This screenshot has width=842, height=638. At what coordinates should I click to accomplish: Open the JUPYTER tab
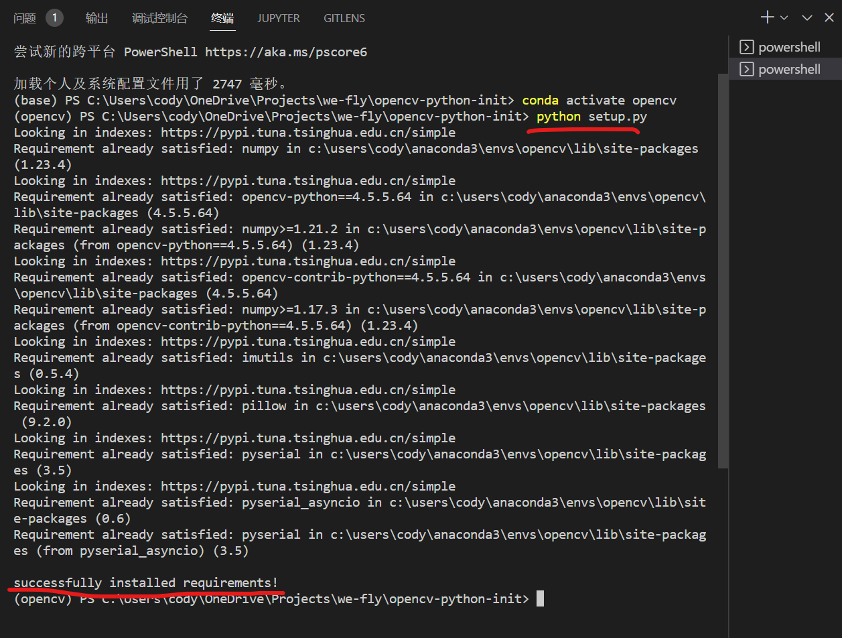[x=279, y=18]
